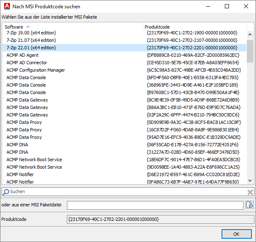256x242 pixels.
Task: Pick ACMP Configuration Manager in the list
Action: [36, 70]
